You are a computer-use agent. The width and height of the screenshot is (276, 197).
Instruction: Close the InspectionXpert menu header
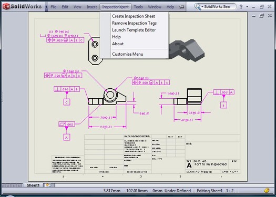point(116,7)
